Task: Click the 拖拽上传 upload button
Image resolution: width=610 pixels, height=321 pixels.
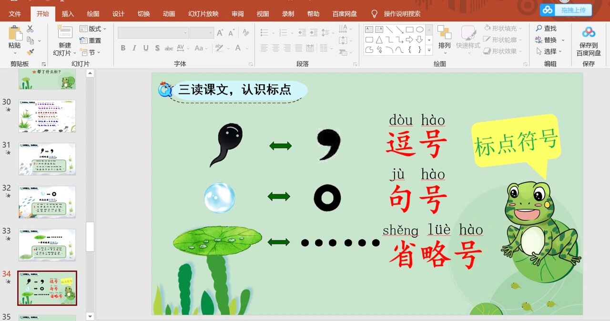Action: coord(566,10)
